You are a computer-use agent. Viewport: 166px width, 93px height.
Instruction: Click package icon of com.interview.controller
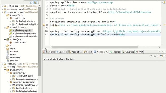(11, 82)
